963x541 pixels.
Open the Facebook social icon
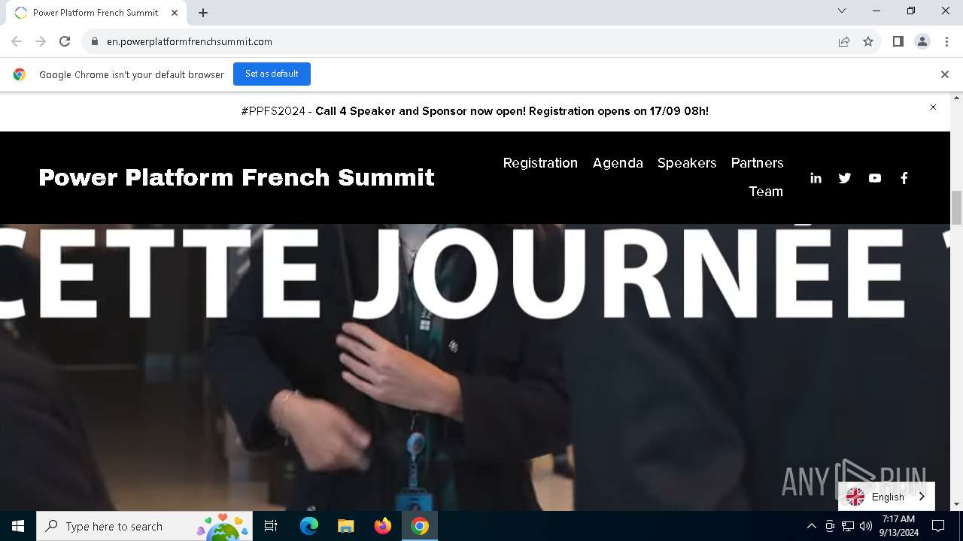[x=904, y=178]
